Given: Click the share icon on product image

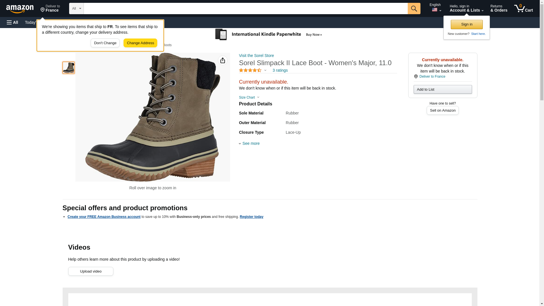Looking at the screenshot, I should pos(222,60).
